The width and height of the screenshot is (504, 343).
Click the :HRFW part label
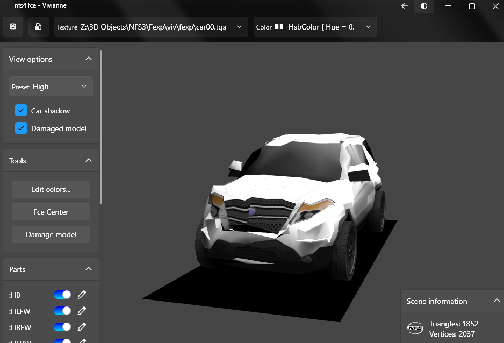(x=20, y=327)
